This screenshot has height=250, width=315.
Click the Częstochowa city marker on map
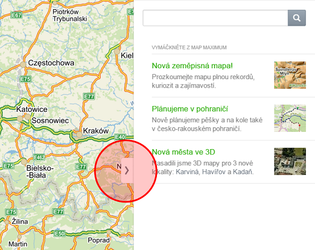coord(23,65)
